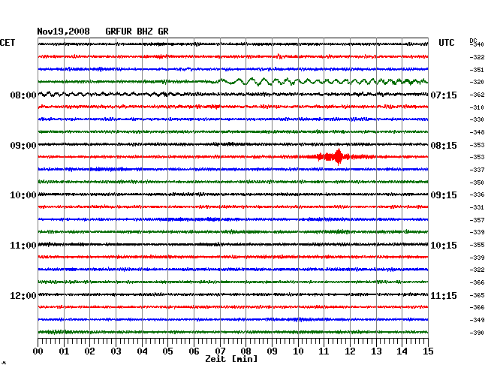
Task: Click the 04 minute tick label
Action: pos(142,351)
